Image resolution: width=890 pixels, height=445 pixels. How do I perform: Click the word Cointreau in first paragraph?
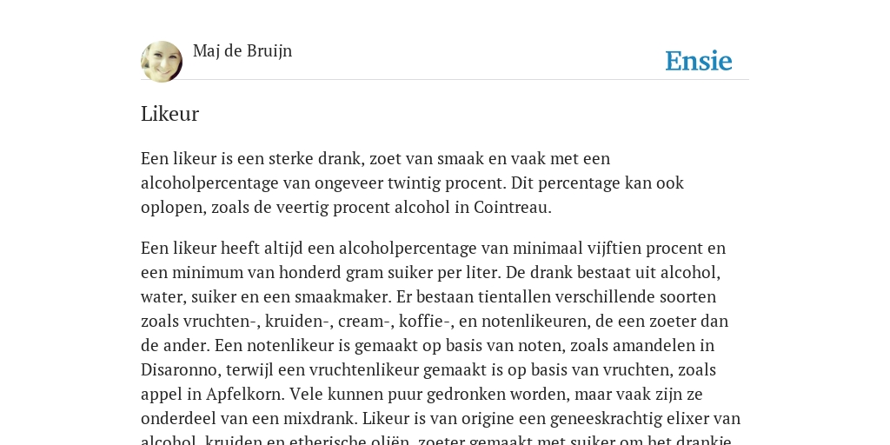[512, 207]
